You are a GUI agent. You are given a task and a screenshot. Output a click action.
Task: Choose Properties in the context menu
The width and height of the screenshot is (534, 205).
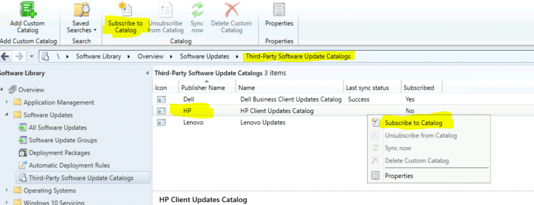[429, 176]
